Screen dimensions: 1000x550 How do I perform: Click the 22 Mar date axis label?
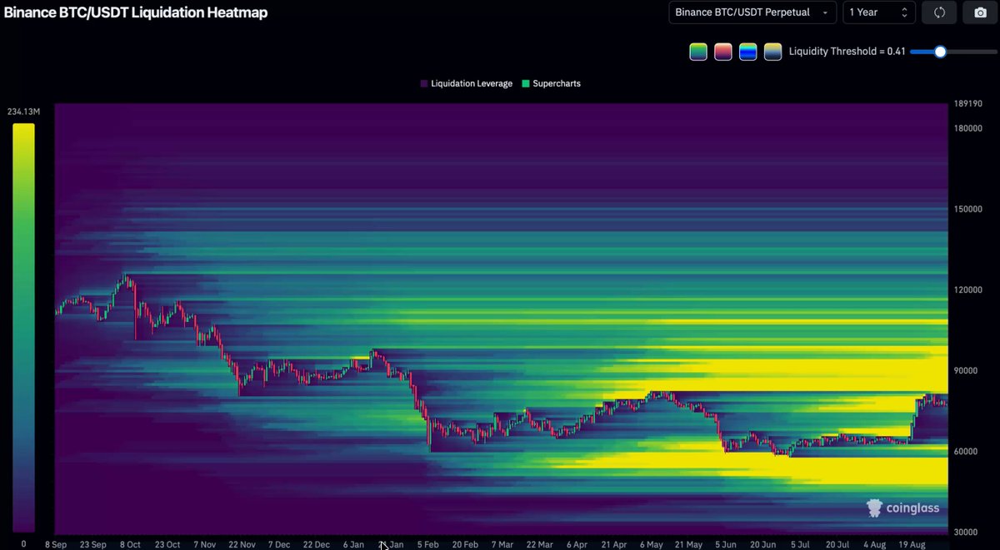[539, 544]
